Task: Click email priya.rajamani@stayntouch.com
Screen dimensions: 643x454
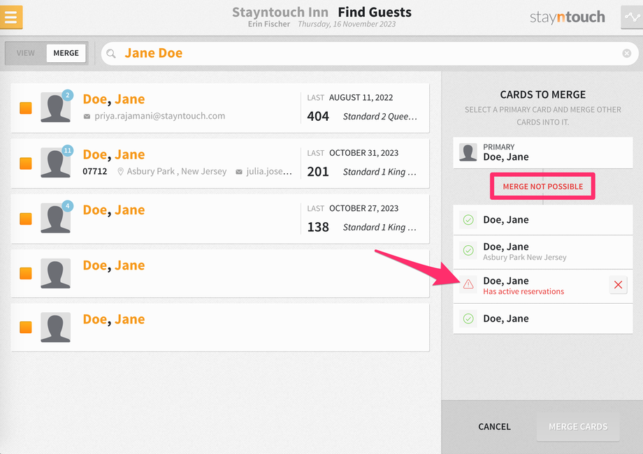Action: 159,116
